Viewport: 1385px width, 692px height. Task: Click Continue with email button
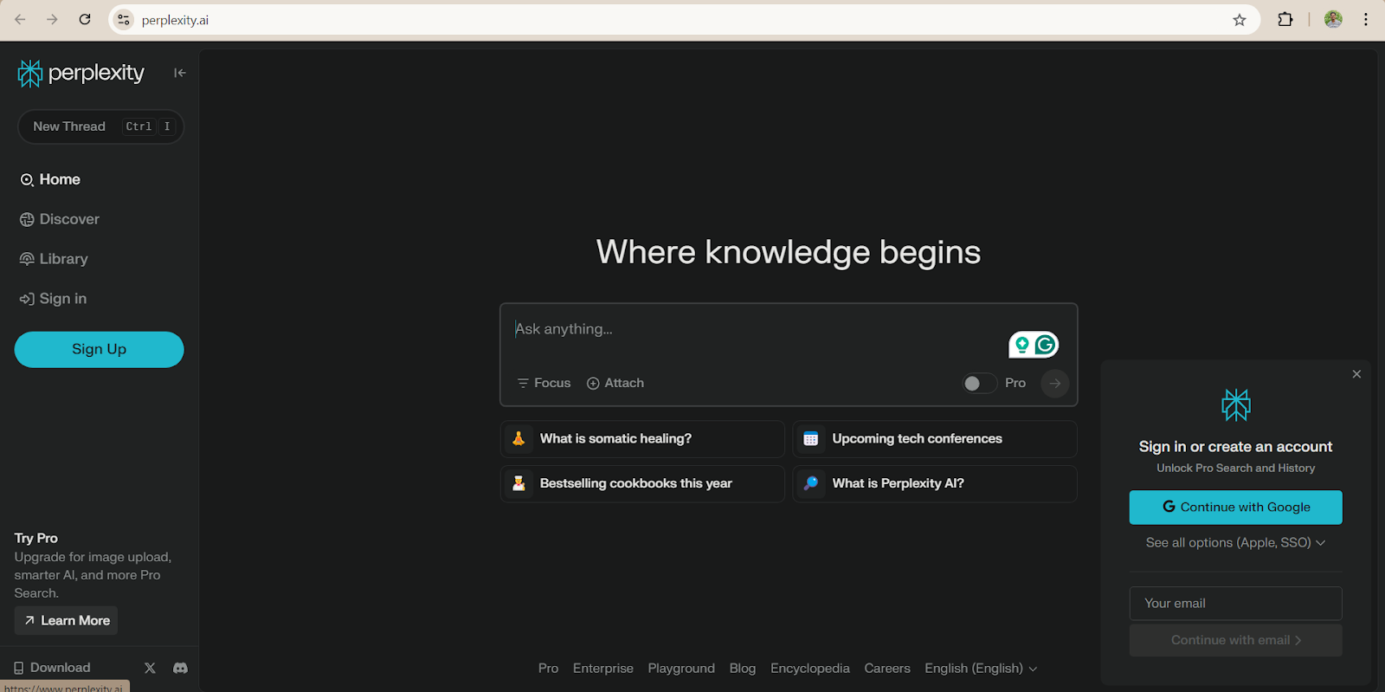coord(1235,640)
